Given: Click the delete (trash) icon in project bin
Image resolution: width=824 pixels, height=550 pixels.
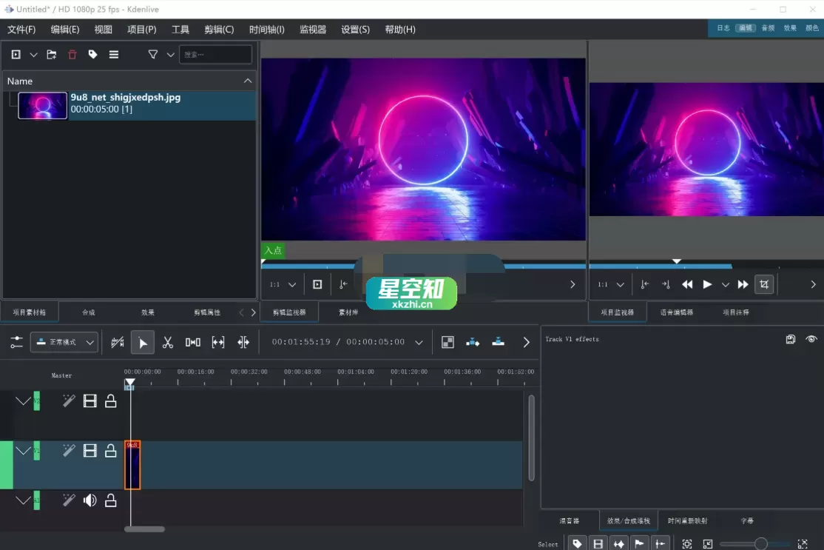Looking at the screenshot, I should (x=70, y=54).
